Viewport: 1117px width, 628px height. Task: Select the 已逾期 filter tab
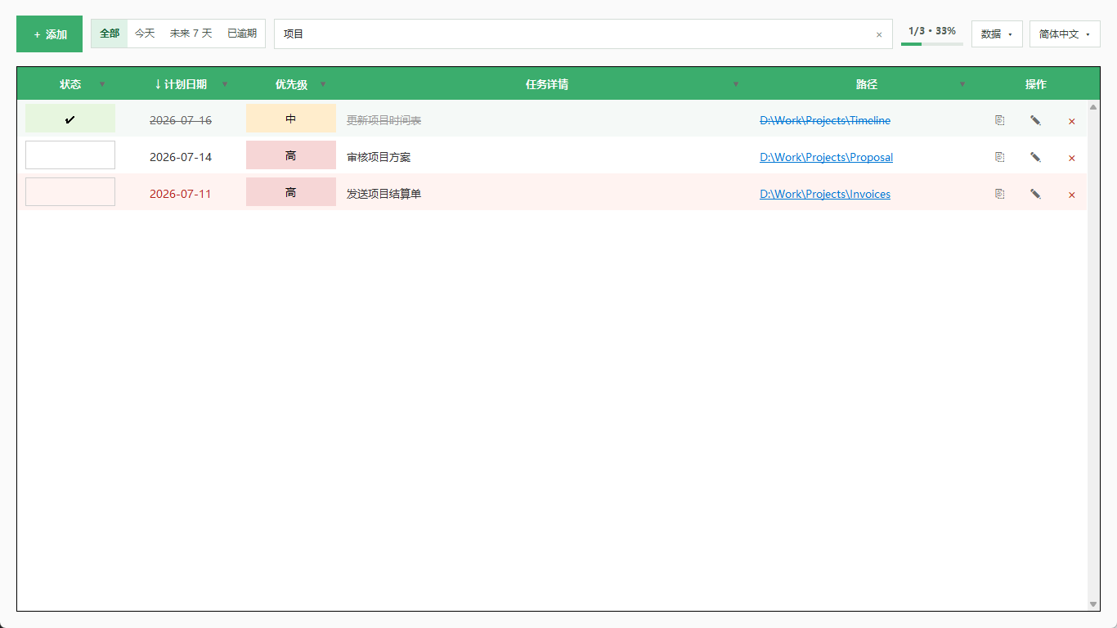(x=242, y=34)
